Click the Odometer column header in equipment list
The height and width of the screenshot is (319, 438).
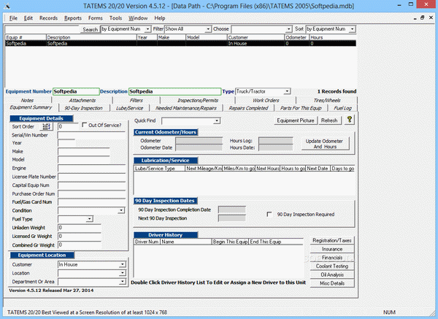[x=296, y=37]
